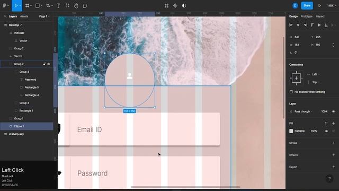This screenshot has width=339, height=191.
Task: Open the Top vertical constraint dropdown
Action: 316,82
